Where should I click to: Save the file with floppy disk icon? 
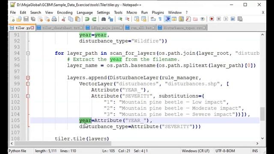26,19
